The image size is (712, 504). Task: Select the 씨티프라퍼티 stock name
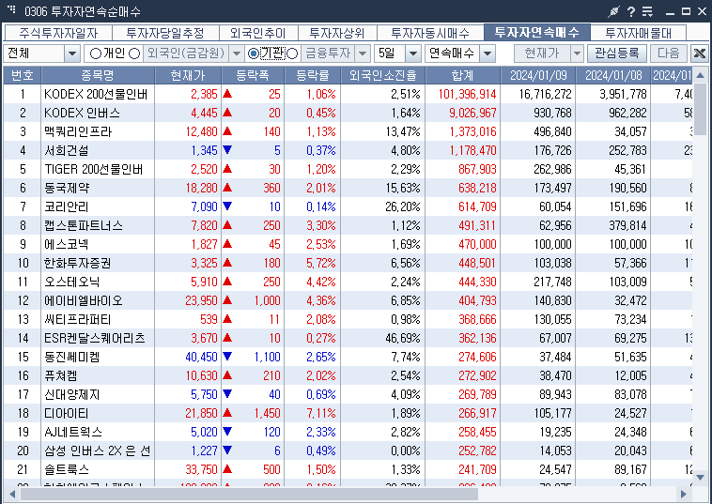click(78, 319)
